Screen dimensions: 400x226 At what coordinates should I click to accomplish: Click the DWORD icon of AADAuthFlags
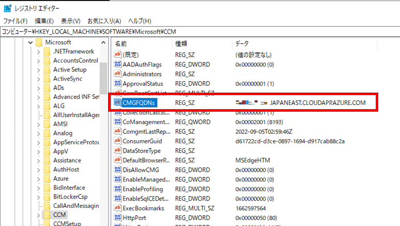pyautogui.click(x=117, y=64)
